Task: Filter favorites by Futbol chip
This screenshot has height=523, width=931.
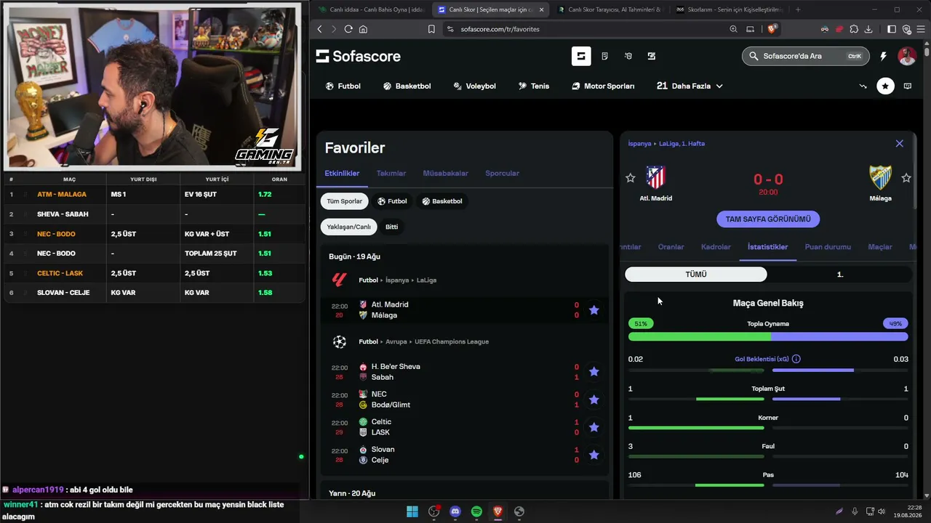Action: tap(392, 201)
